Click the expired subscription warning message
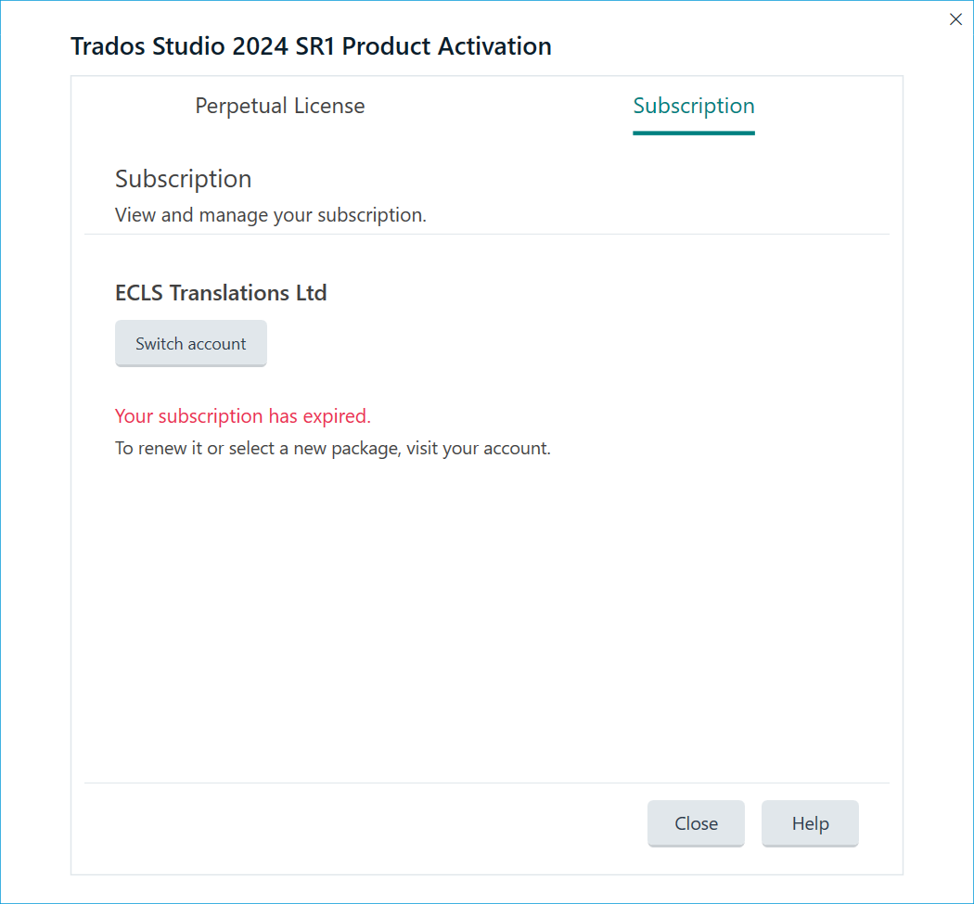974x904 pixels. tap(242, 415)
